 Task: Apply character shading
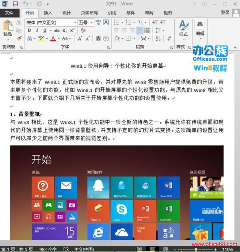click(98, 38)
